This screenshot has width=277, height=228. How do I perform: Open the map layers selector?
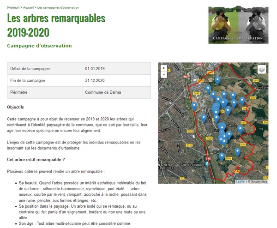[262, 69]
